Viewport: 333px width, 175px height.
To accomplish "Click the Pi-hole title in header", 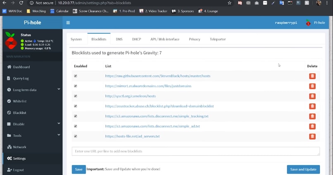I will [x=33, y=23].
